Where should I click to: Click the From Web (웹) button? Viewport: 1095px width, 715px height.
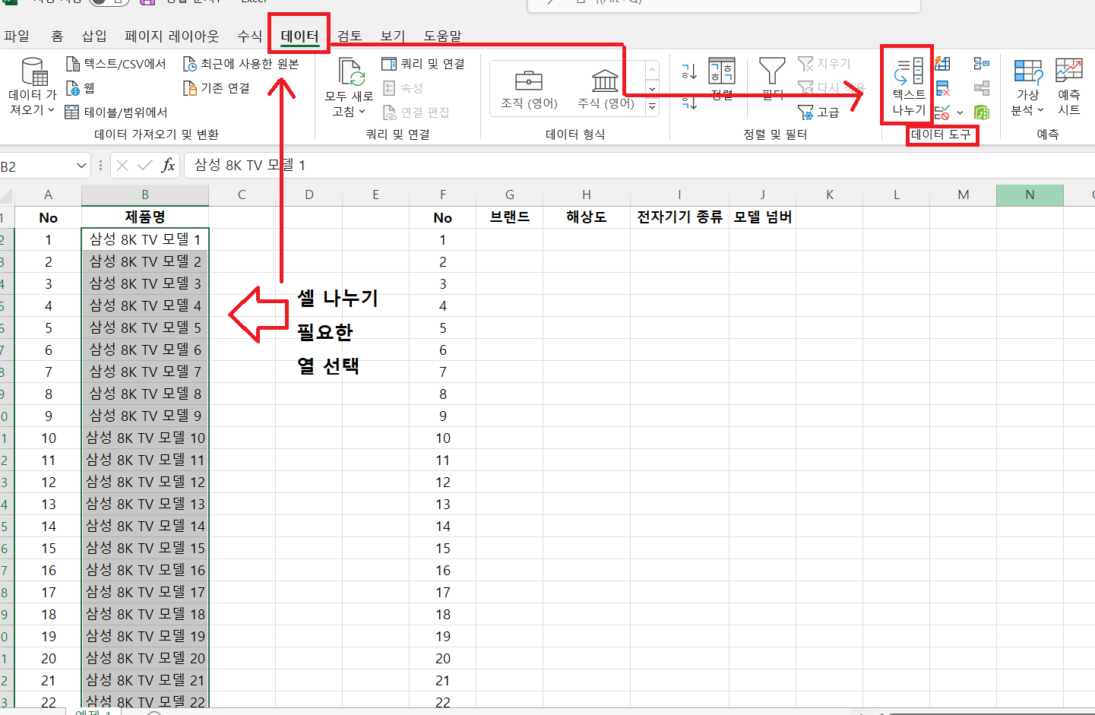(x=80, y=88)
